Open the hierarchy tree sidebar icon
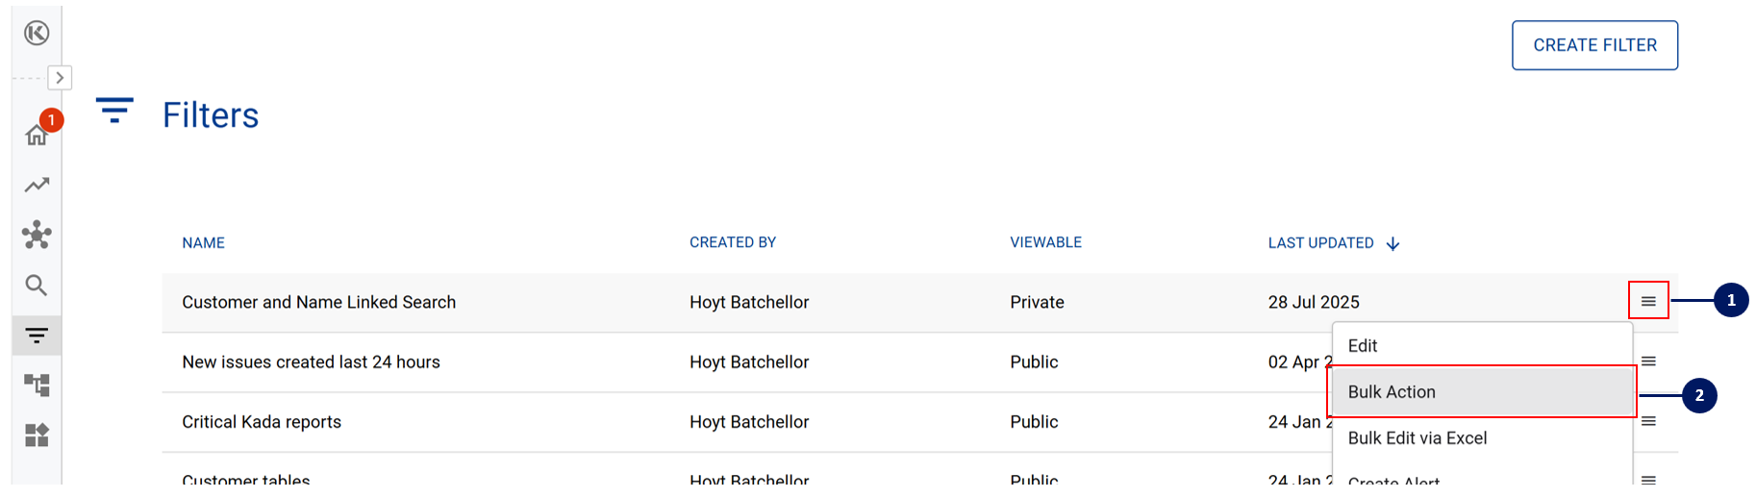Image resolution: width=1756 pixels, height=498 pixels. [x=37, y=386]
